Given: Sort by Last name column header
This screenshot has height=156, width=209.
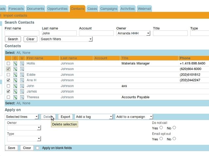Looking at the screenshot, I should click(x=69, y=58).
